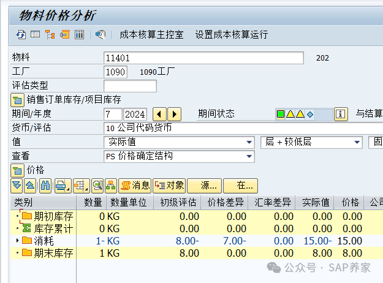The height and width of the screenshot is (283, 383).
Task: Click the 期末库存 folder icon
Action: click(27, 252)
